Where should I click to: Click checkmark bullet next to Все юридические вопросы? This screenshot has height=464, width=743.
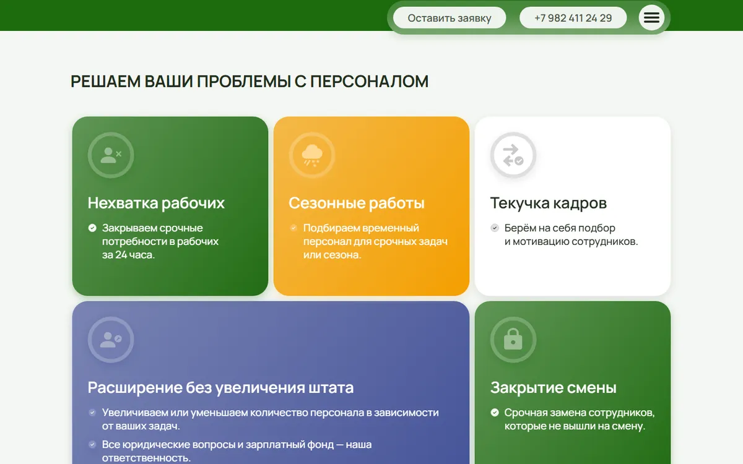92,444
